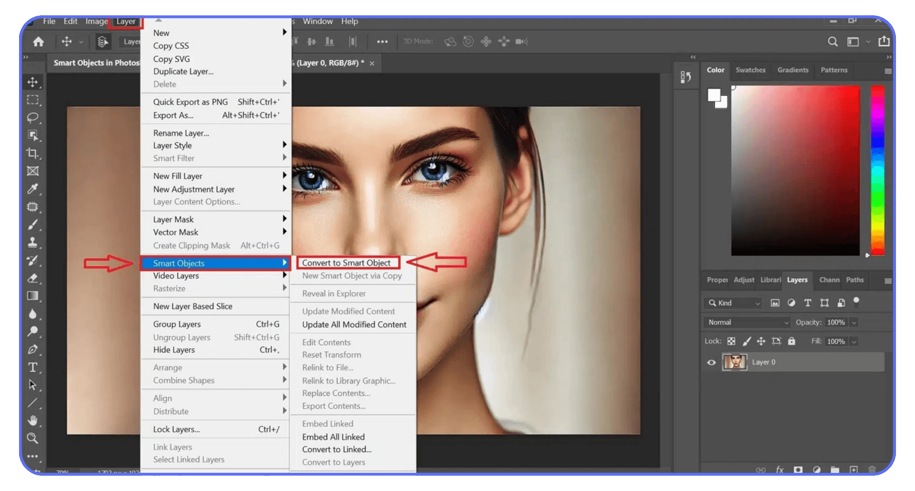Screen dimensions: 915x491
Task: Expand the Kind filter dropdown
Action: coord(758,303)
